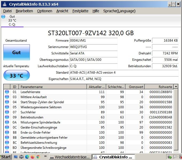The height and width of the screenshot is (160, 182).
Task: Click the CrystalDiskInfo taskbar button
Action: (114, 157)
